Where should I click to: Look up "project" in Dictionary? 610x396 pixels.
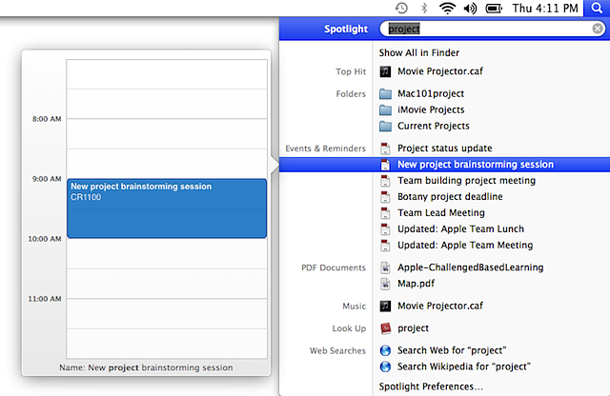(x=413, y=327)
